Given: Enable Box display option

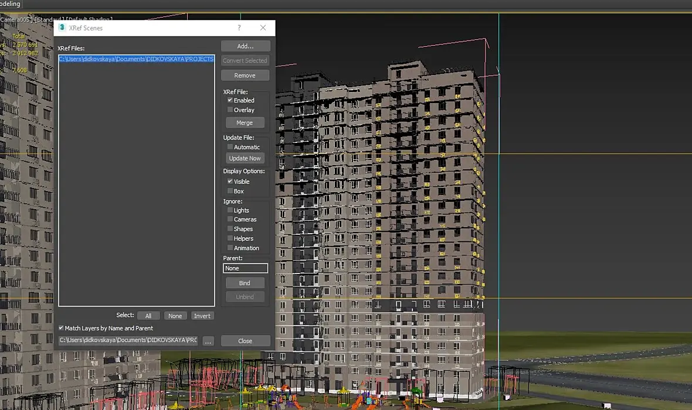Looking at the screenshot, I should point(230,192).
